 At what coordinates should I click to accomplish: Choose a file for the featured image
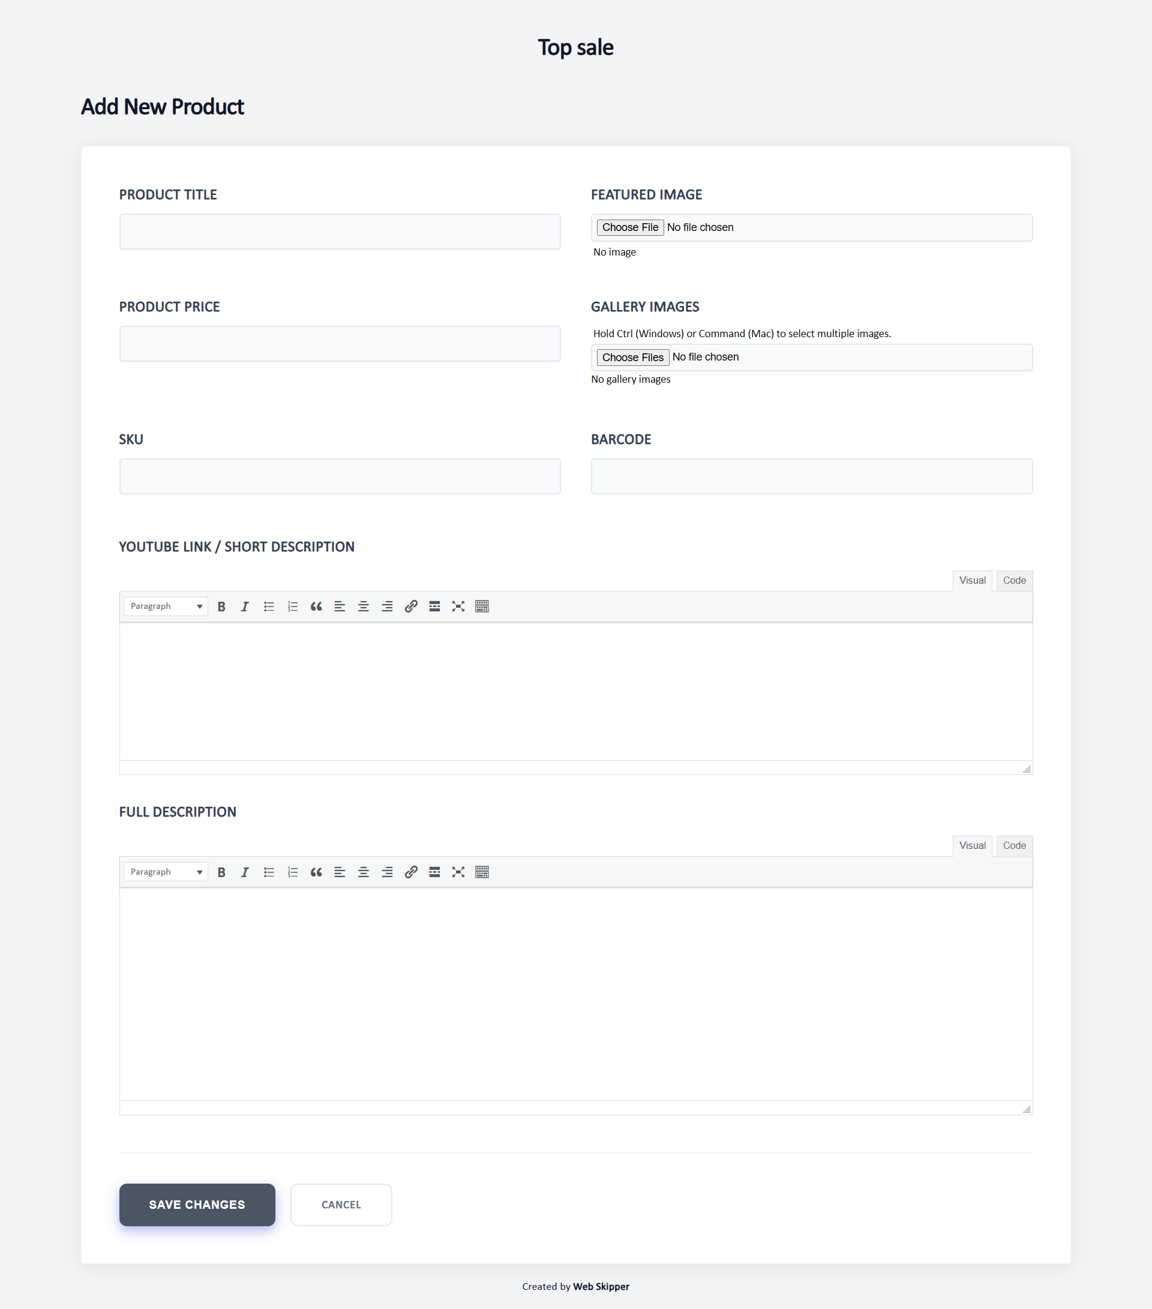pos(630,227)
